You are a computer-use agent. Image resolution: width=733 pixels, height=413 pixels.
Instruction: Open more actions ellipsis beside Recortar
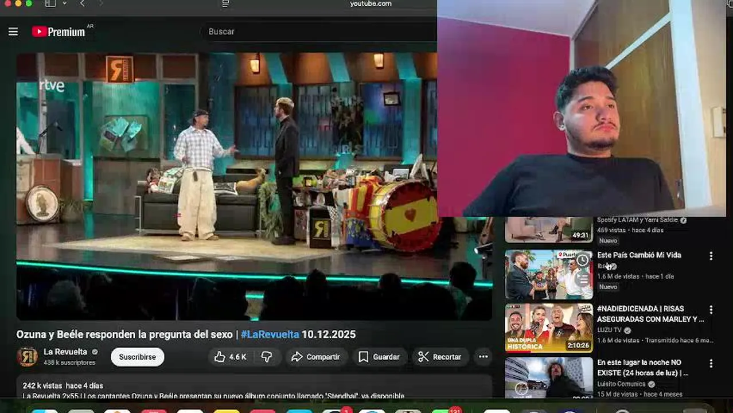[x=484, y=357]
